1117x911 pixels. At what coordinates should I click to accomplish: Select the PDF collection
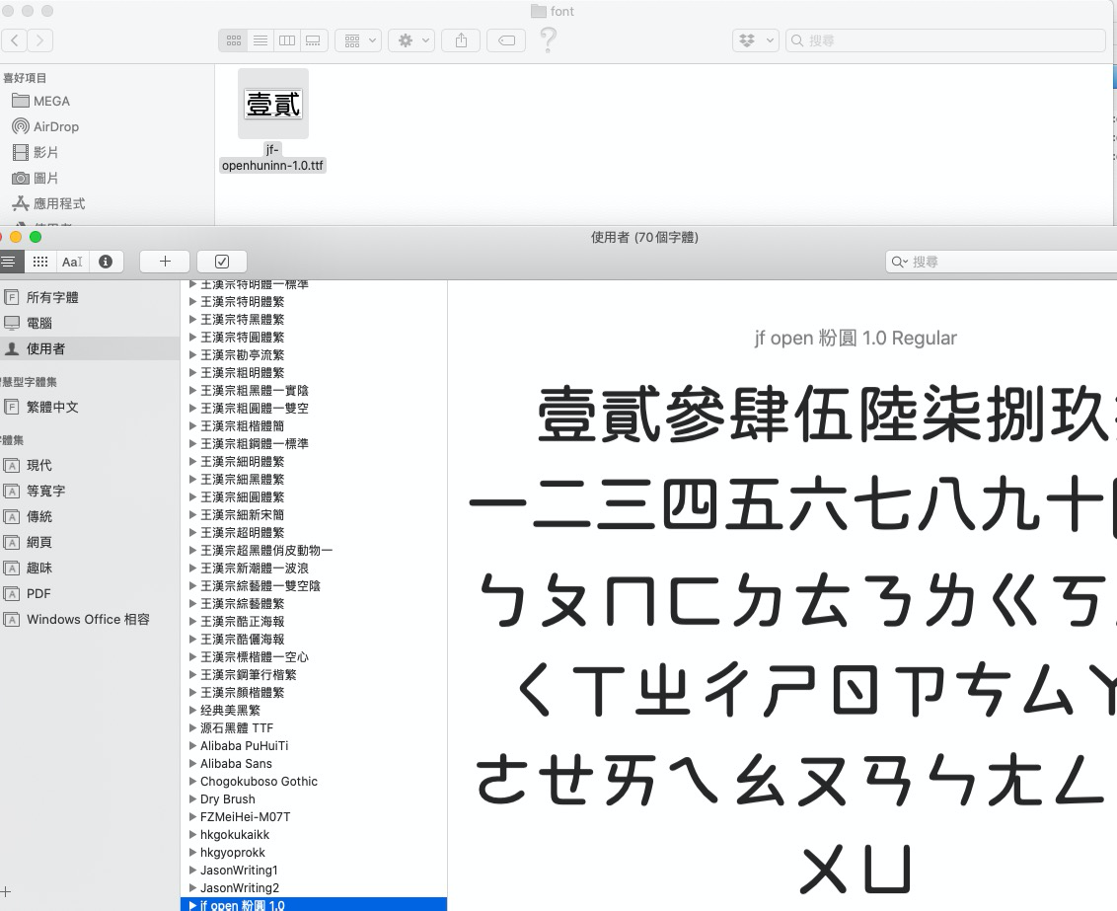pos(38,593)
